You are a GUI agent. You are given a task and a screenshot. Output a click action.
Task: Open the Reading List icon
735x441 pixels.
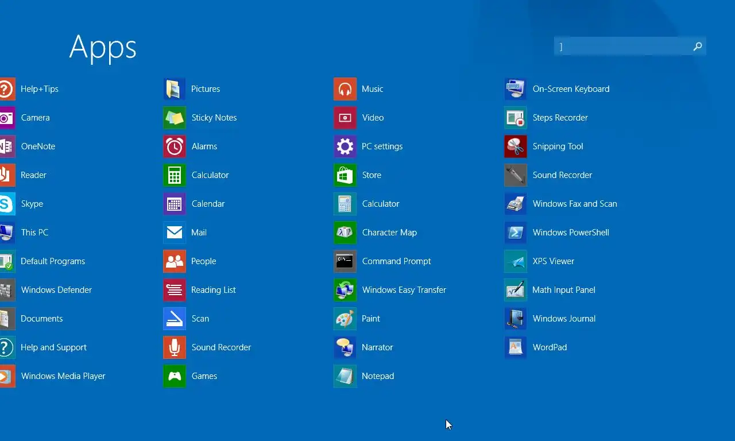click(x=175, y=290)
